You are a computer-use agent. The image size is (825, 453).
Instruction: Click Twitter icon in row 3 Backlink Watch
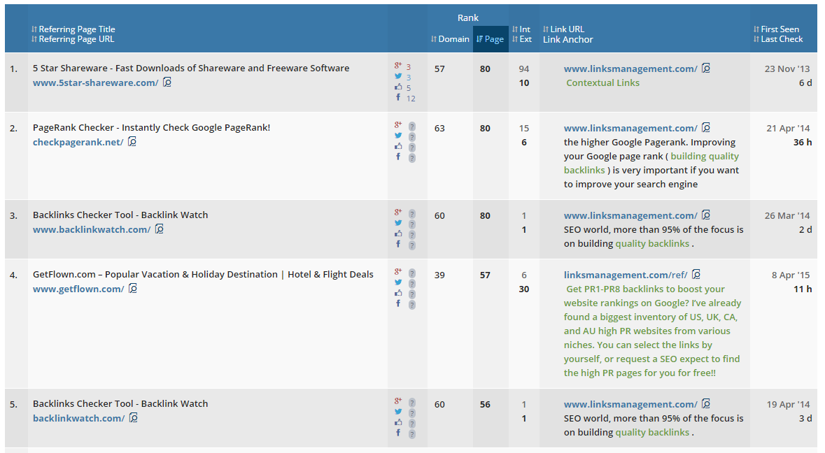click(398, 223)
